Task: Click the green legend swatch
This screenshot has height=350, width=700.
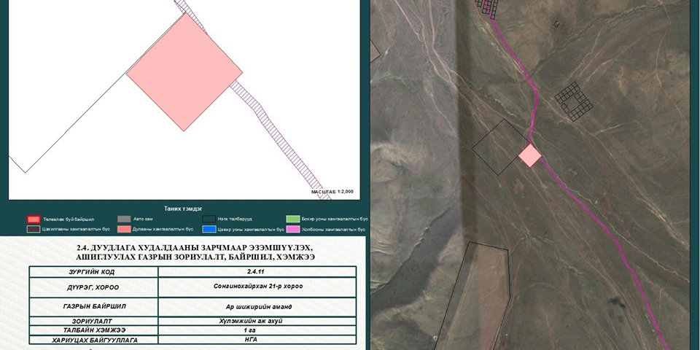Action: pyautogui.click(x=293, y=219)
